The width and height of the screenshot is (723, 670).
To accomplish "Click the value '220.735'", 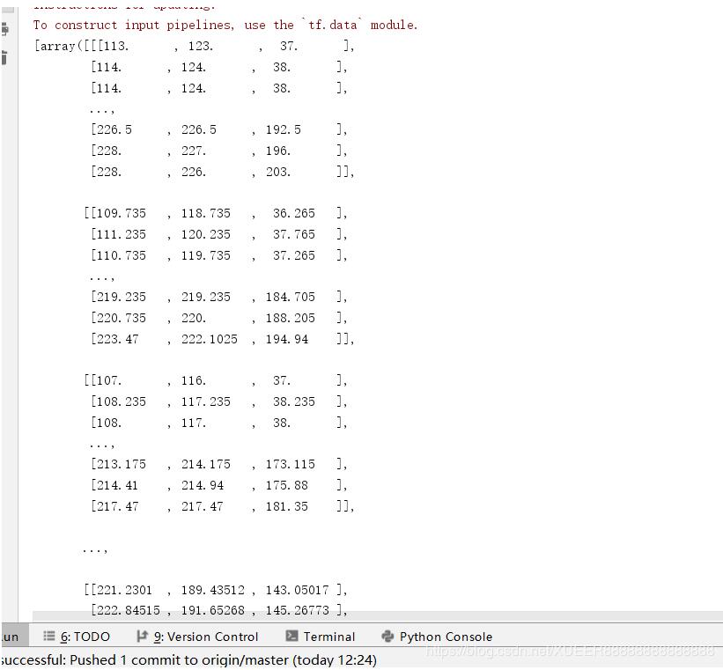I will pyautogui.click(x=122, y=318).
